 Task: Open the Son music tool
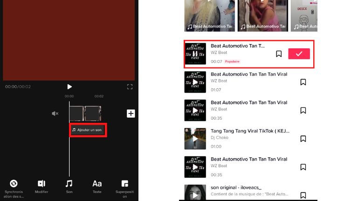coord(69,187)
